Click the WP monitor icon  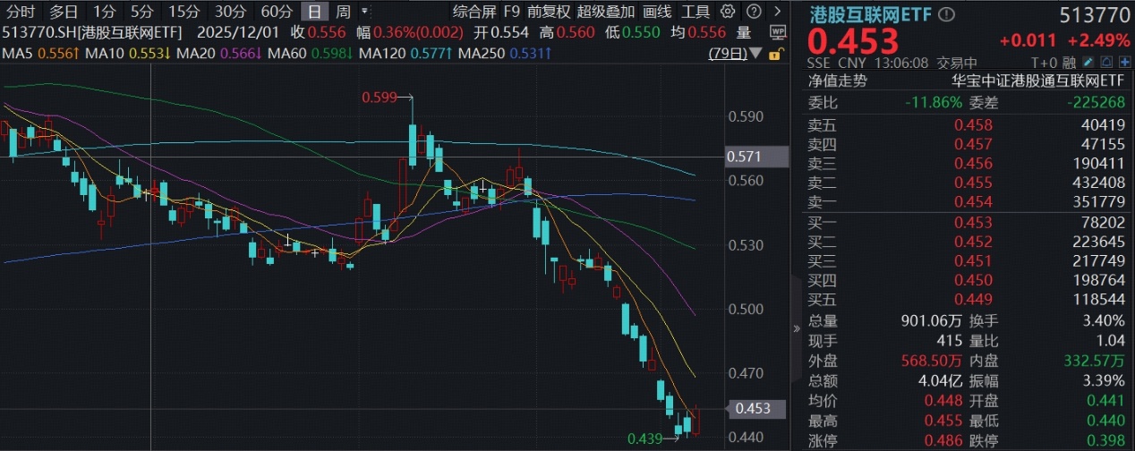tap(777, 30)
